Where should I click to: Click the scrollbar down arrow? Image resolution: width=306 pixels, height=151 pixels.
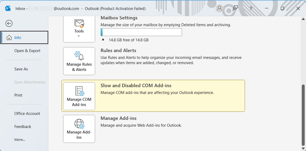[303, 149]
